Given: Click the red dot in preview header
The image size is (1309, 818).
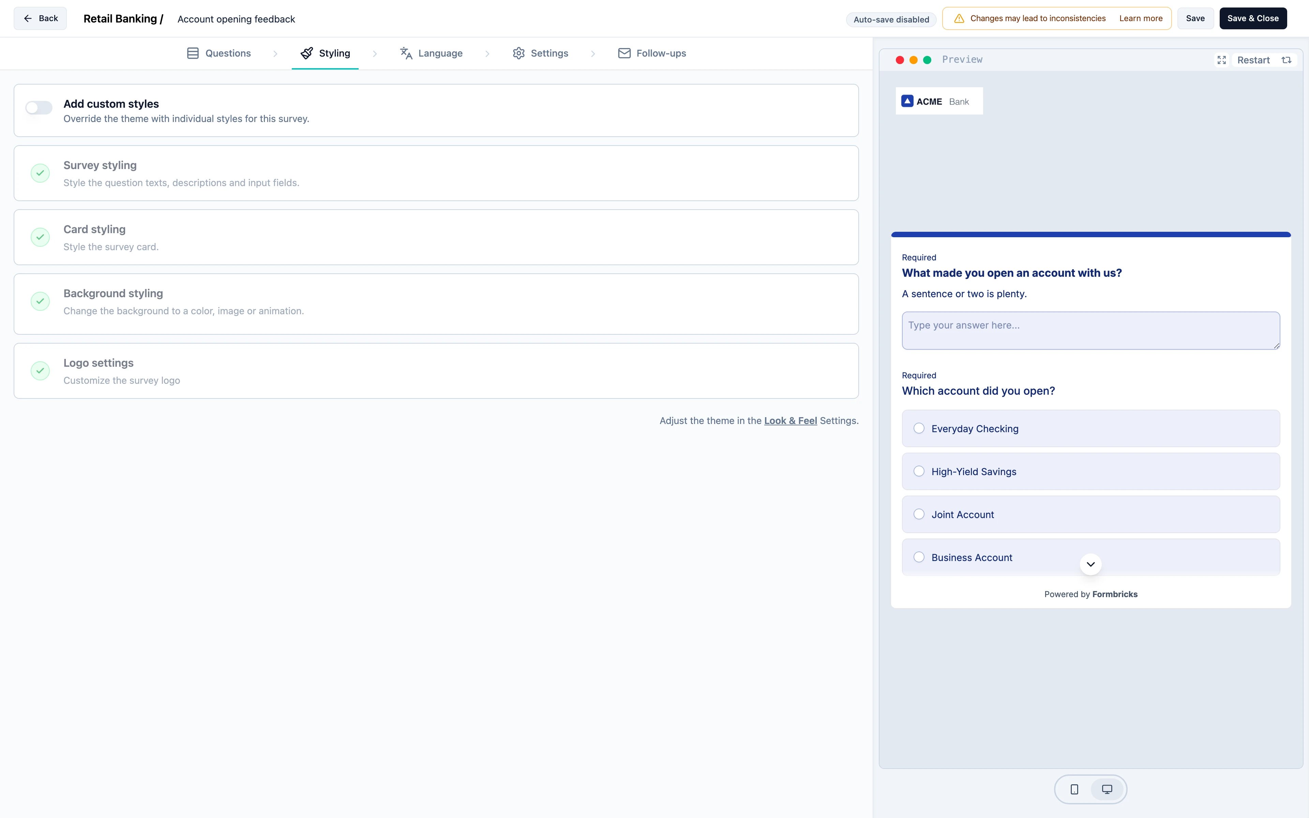Looking at the screenshot, I should [900, 60].
